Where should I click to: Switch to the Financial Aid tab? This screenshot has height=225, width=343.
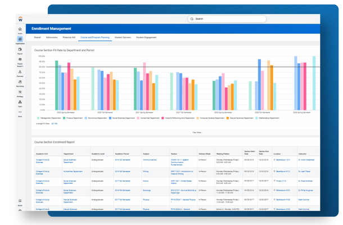click(69, 38)
